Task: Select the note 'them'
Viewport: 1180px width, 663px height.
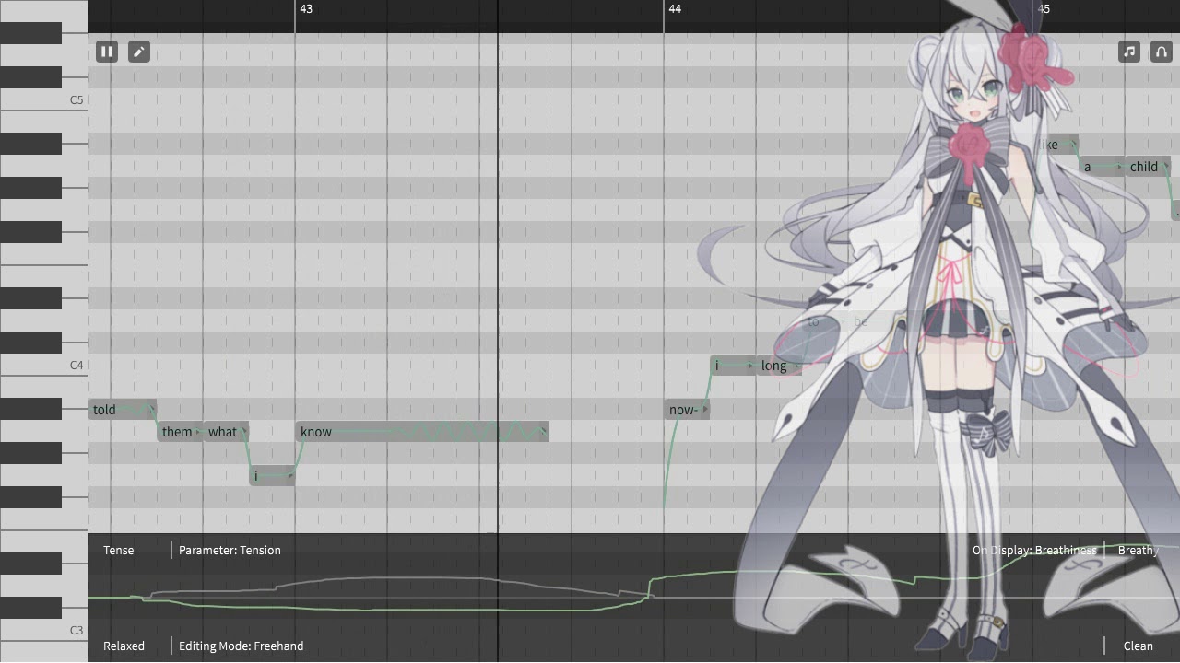Action: click(x=180, y=432)
